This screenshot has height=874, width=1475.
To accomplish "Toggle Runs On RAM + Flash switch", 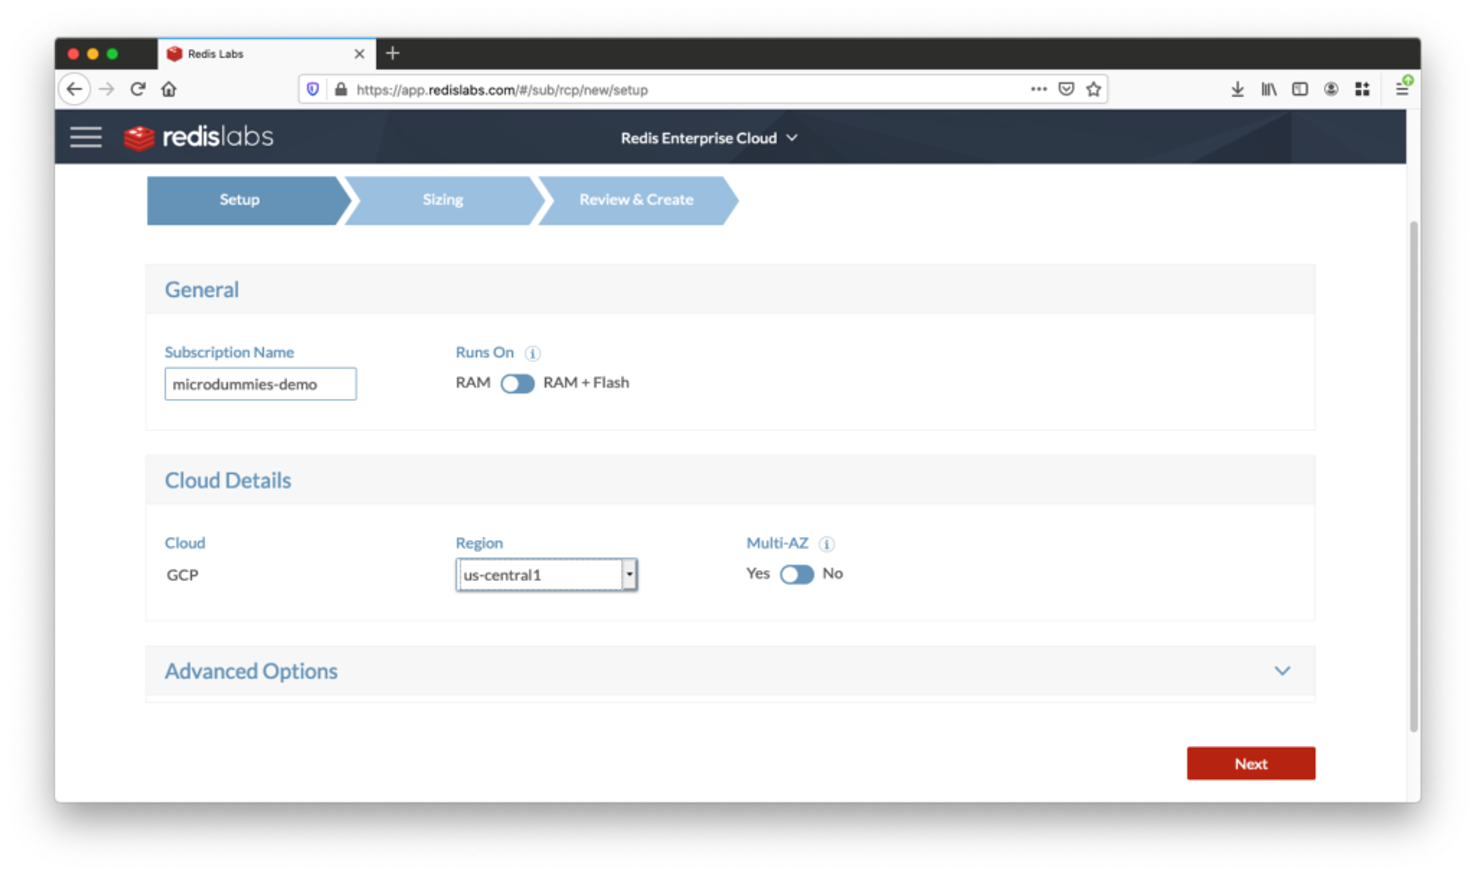I will pyautogui.click(x=517, y=384).
